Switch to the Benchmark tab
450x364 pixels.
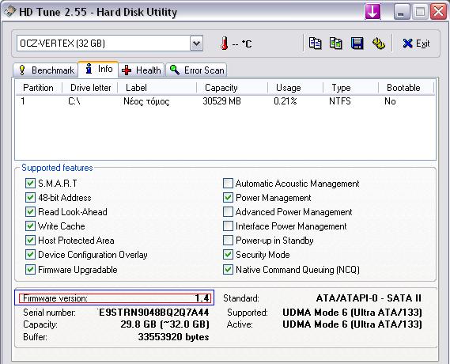46,70
